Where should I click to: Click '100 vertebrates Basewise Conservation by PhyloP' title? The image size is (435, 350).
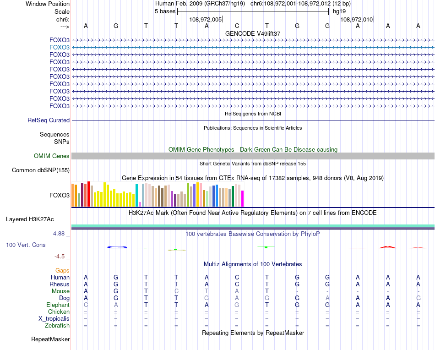[253, 234]
